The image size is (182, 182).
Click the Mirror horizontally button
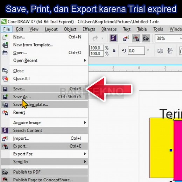(x=160, y=51)
